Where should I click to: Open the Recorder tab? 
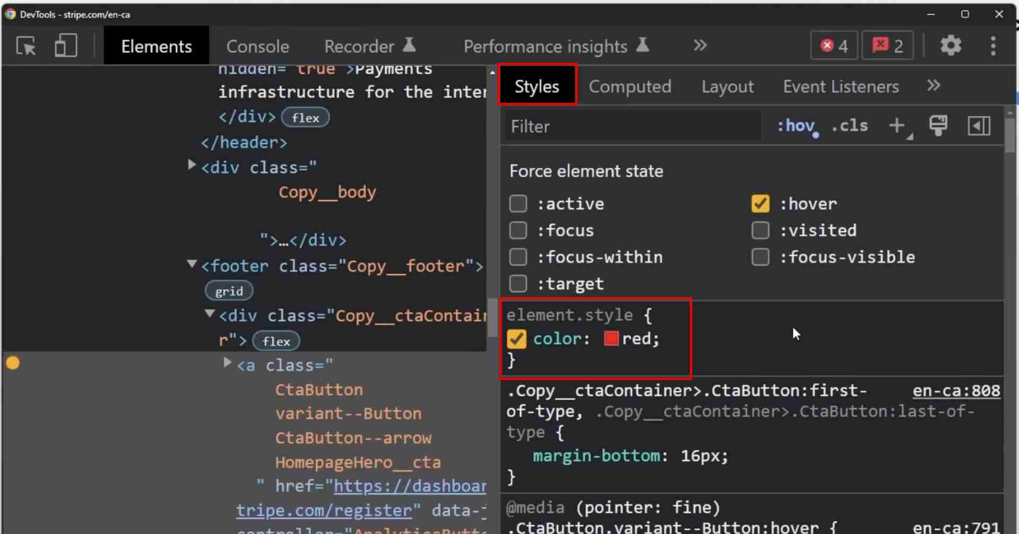(370, 46)
